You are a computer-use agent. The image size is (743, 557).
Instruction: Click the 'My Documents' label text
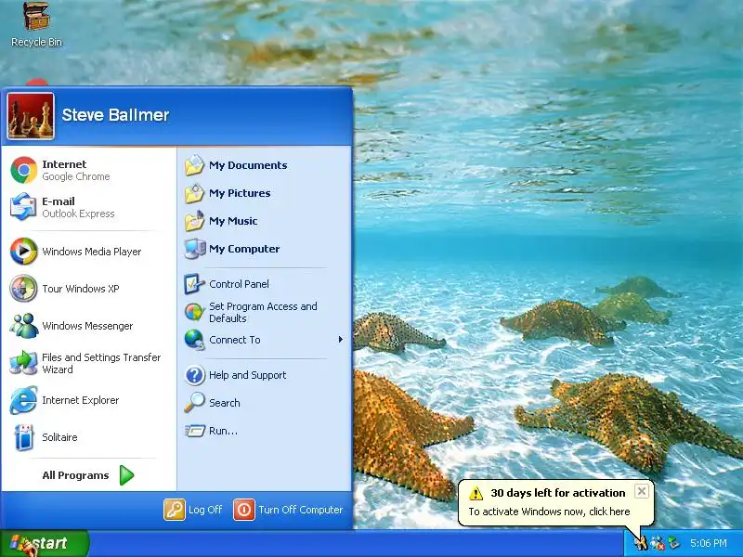248,165
